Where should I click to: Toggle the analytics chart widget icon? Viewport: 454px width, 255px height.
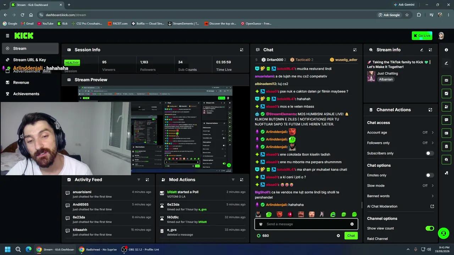pyautogui.click(x=446, y=93)
